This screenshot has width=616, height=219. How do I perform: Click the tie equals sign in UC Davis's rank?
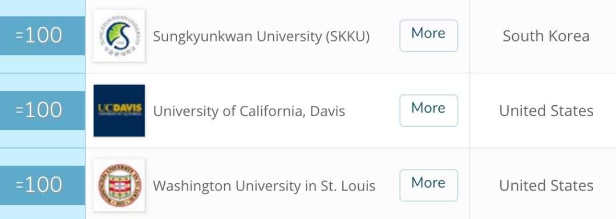pyautogui.click(x=19, y=110)
